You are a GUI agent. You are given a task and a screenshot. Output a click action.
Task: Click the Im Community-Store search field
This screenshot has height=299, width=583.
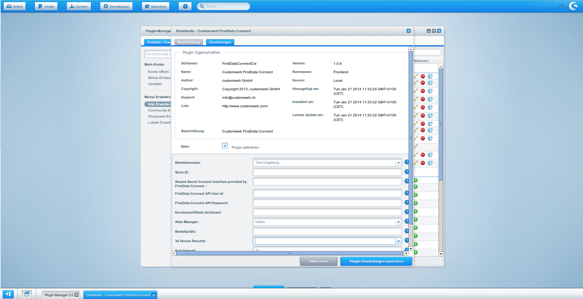[158, 54]
